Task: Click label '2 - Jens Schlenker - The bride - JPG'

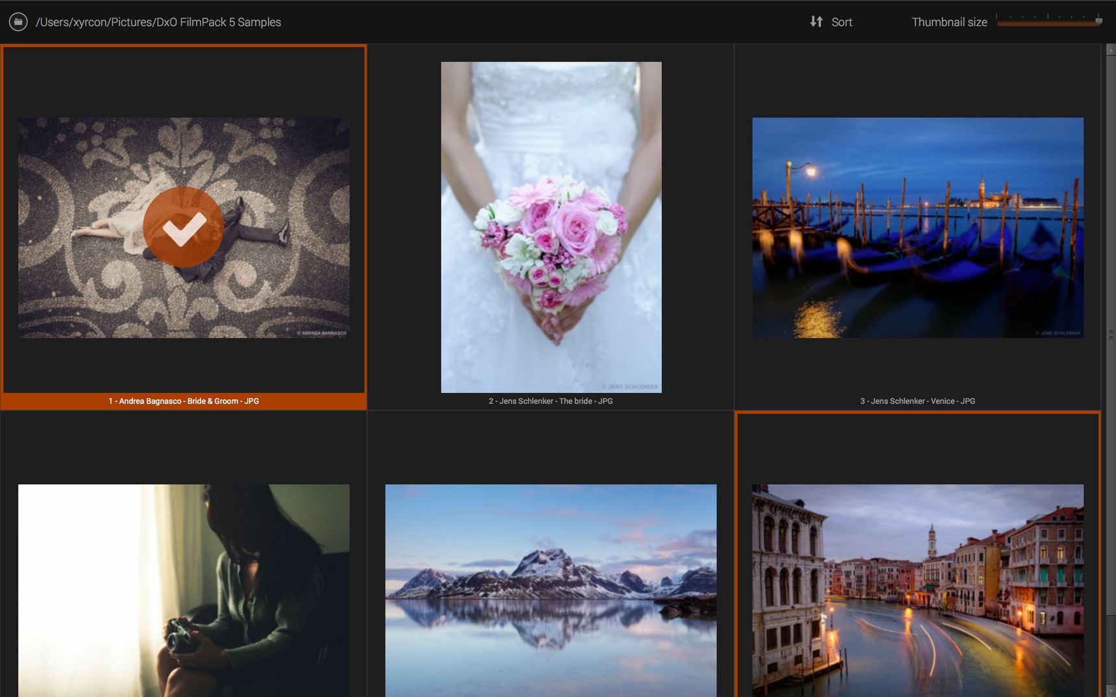Action: [x=551, y=401]
